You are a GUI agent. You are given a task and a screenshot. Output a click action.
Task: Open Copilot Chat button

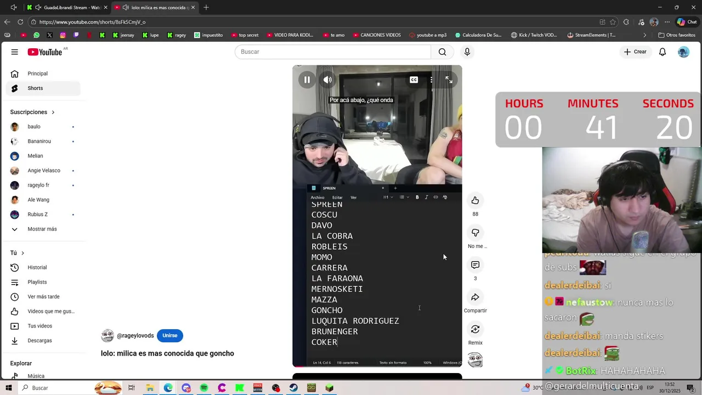pyautogui.click(x=687, y=22)
